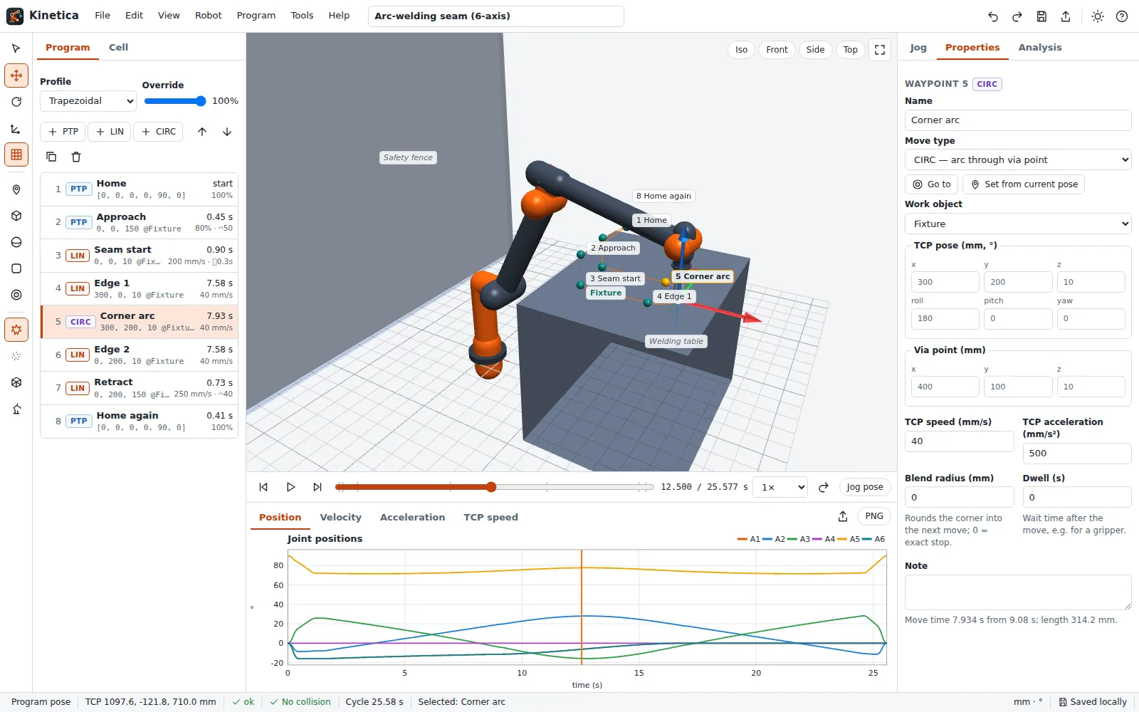Screen dimensions: 1139x712
Task: Click the Set from current pose button
Action: click(x=1024, y=184)
